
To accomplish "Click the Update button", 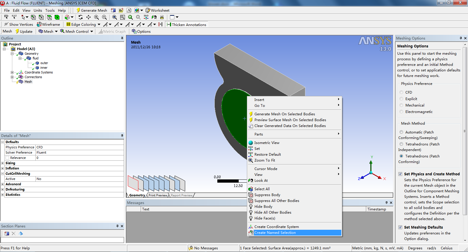I will (24, 31).
